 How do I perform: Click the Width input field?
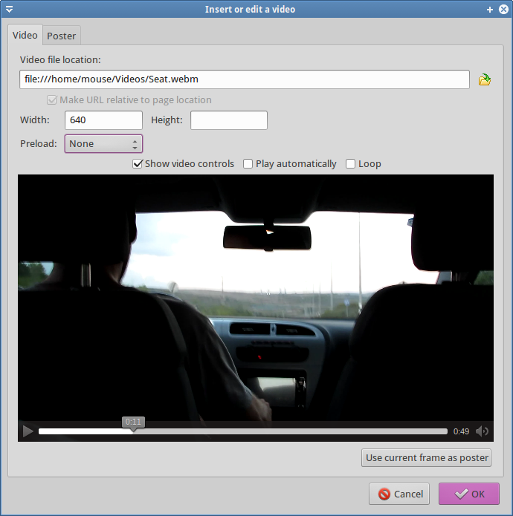click(103, 120)
